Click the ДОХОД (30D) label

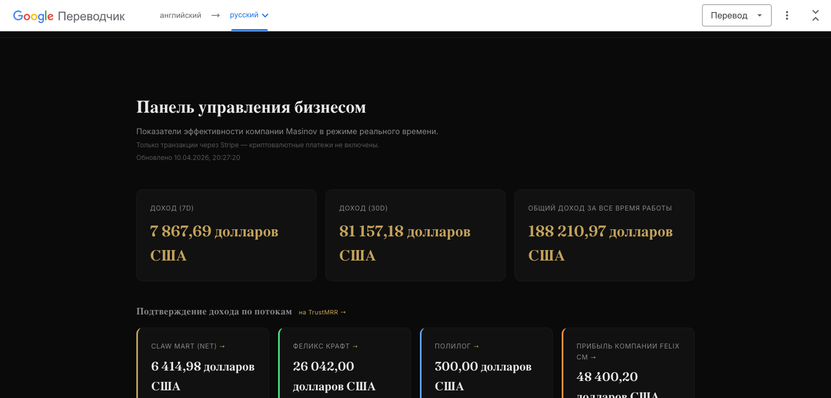click(363, 208)
